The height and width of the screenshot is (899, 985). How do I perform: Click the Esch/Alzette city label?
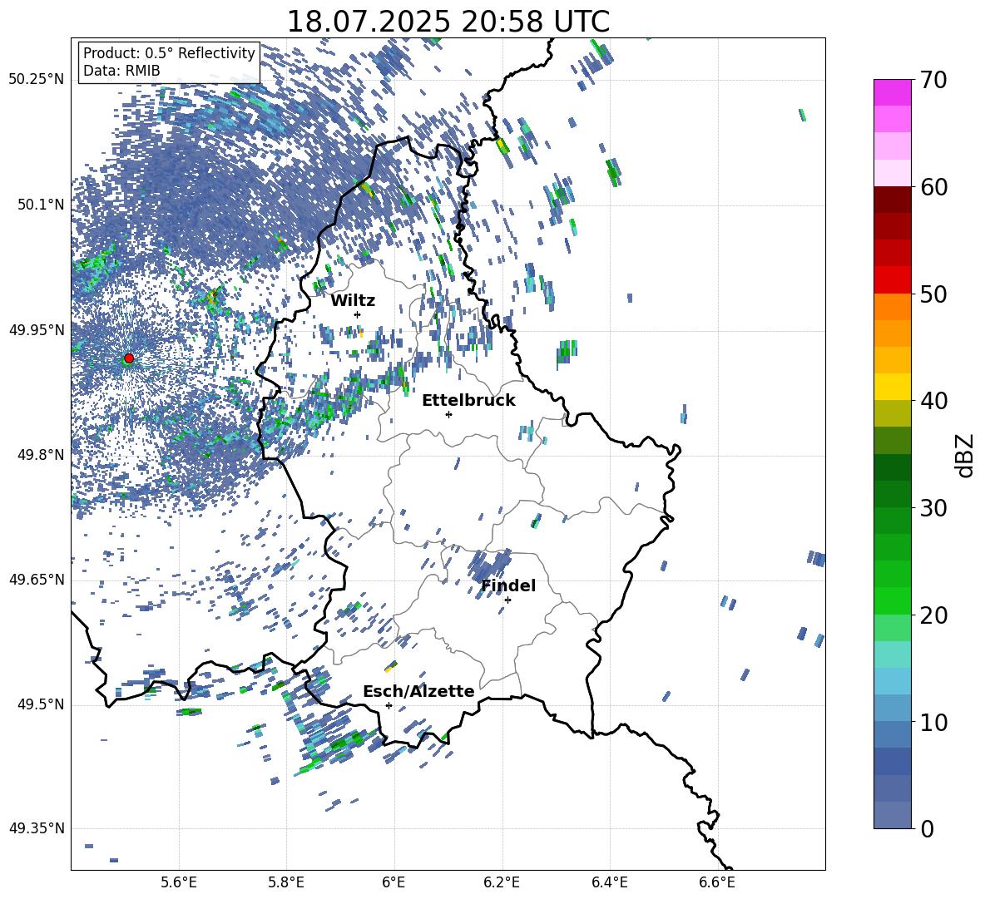tap(418, 691)
